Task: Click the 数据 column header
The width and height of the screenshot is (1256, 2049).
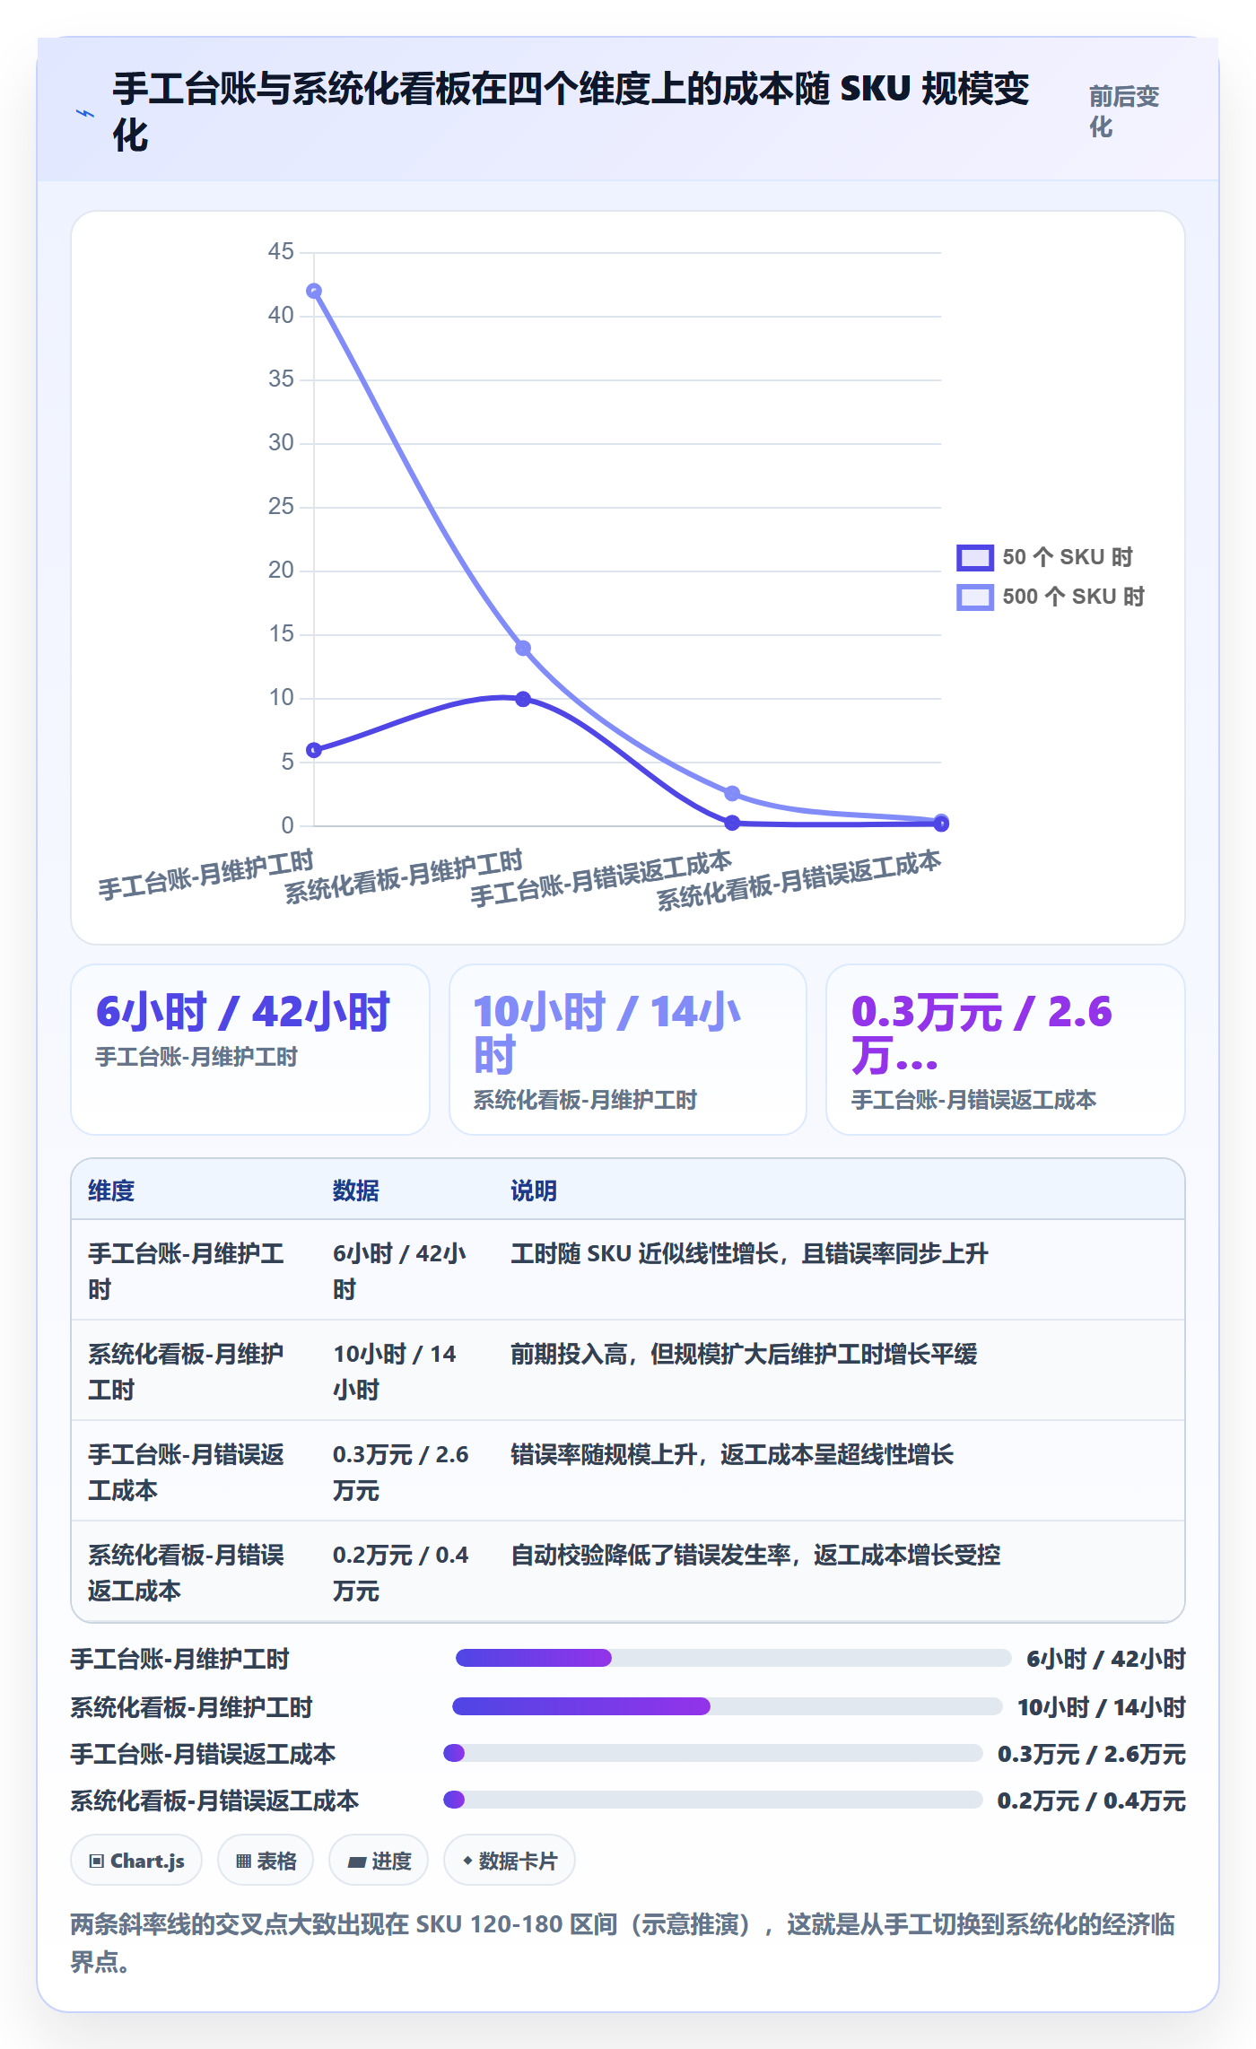Action: click(x=356, y=1190)
